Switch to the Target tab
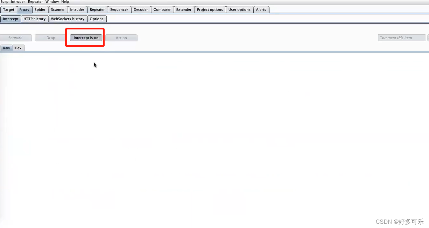 (9, 9)
